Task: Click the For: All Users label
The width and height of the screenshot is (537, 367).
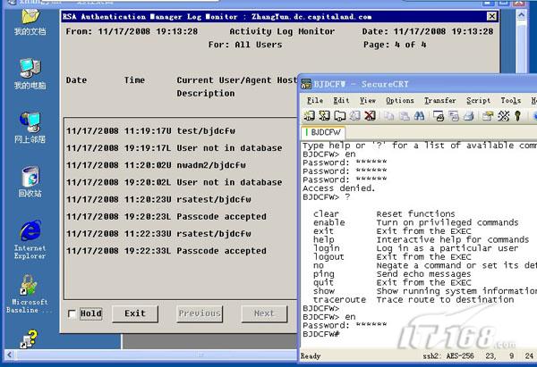Action: (245, 45)
